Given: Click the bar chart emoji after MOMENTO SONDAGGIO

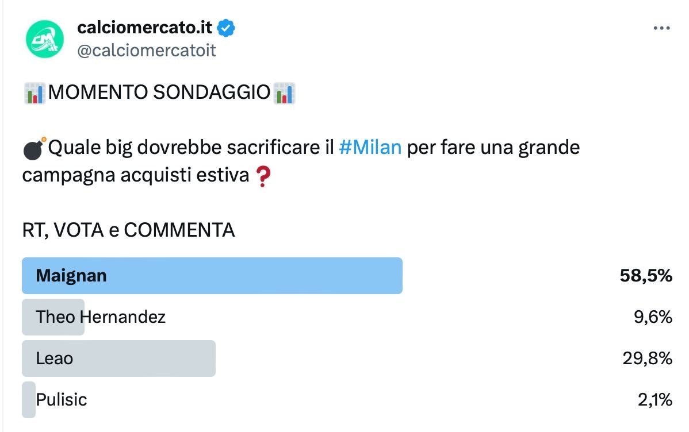Looking at the screenshot, I should [285, 92].
